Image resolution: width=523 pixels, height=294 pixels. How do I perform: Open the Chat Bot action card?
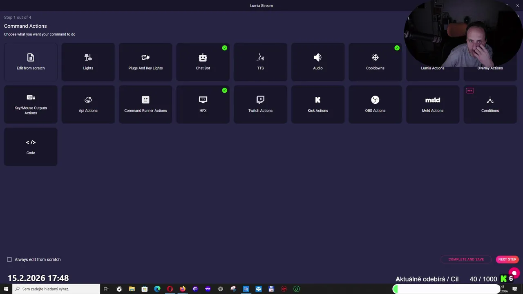(x=203, y=62)
